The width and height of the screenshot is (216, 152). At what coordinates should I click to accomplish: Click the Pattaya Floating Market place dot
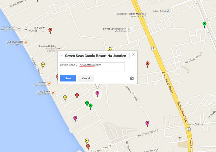[145, 15]
